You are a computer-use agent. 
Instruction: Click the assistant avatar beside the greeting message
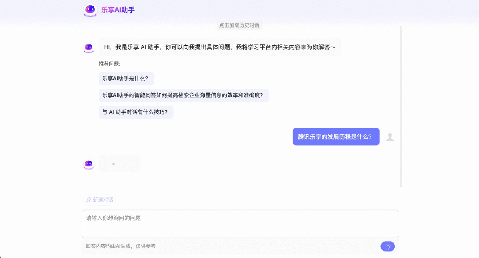tap(89, 48)
